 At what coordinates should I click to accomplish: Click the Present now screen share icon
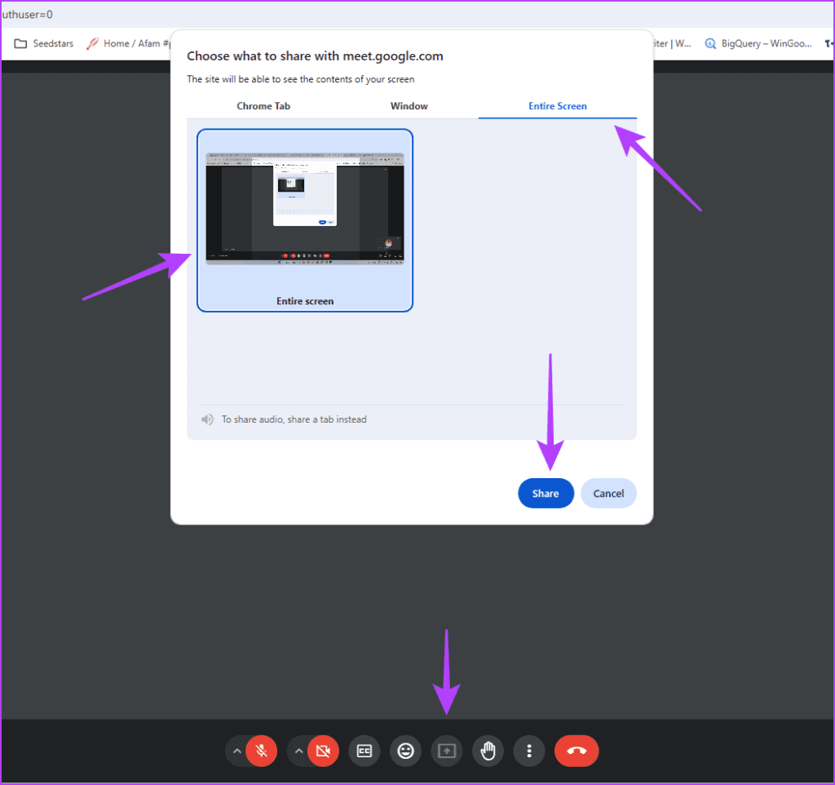click(x=446, y=751)
